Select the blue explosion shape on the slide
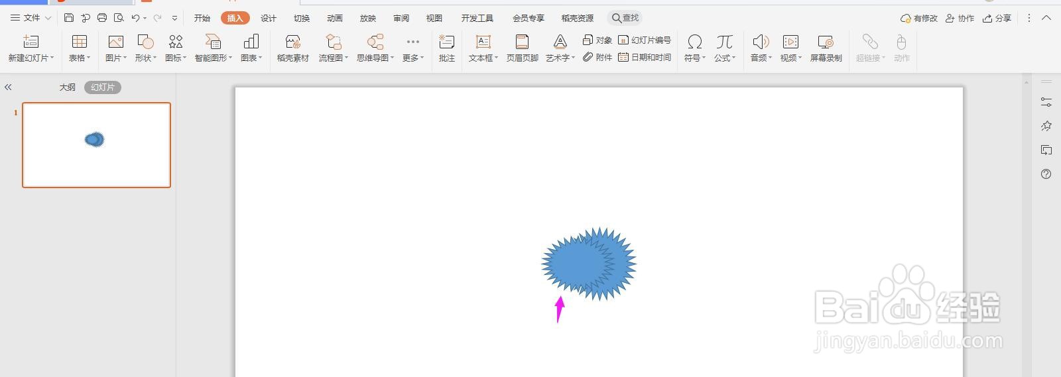The image size is (1061, 377). tap(589, 264)
